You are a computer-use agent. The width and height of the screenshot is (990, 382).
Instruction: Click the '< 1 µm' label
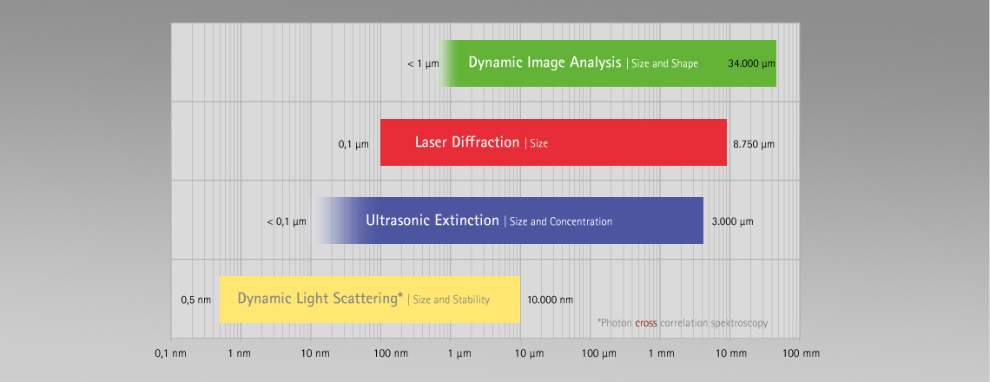423,63
